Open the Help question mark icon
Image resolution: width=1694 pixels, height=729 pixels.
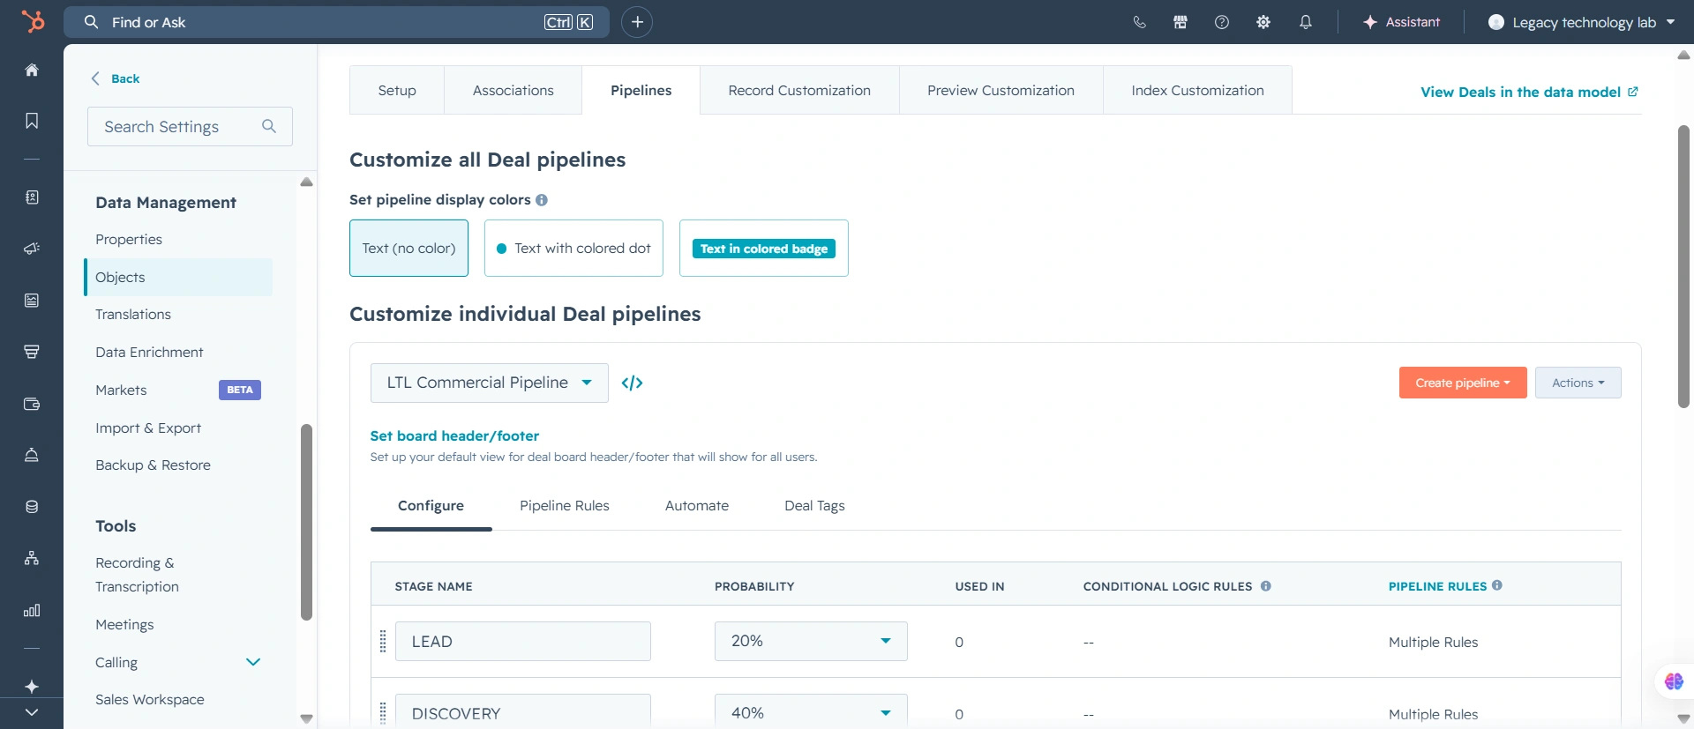point(1222,22)
